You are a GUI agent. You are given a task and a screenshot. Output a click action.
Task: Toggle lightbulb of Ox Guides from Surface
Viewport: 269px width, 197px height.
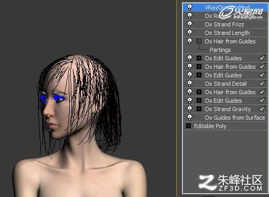pyautogui.click(x=190, y=118)
